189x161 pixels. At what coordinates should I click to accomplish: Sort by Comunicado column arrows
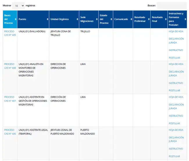click(131, 19)
